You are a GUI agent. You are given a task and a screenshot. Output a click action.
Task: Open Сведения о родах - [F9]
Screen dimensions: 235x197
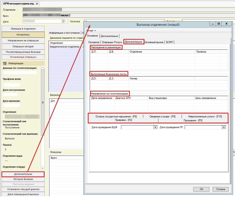pyautogui.click(x=162, y=116)
